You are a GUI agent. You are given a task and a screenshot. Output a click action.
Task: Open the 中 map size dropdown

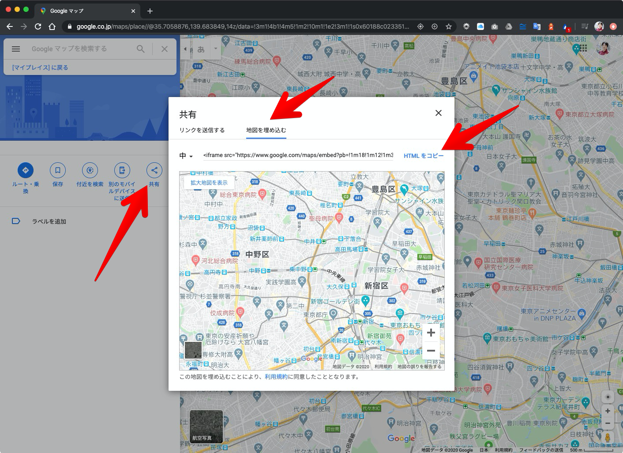[x=186, y=156]
